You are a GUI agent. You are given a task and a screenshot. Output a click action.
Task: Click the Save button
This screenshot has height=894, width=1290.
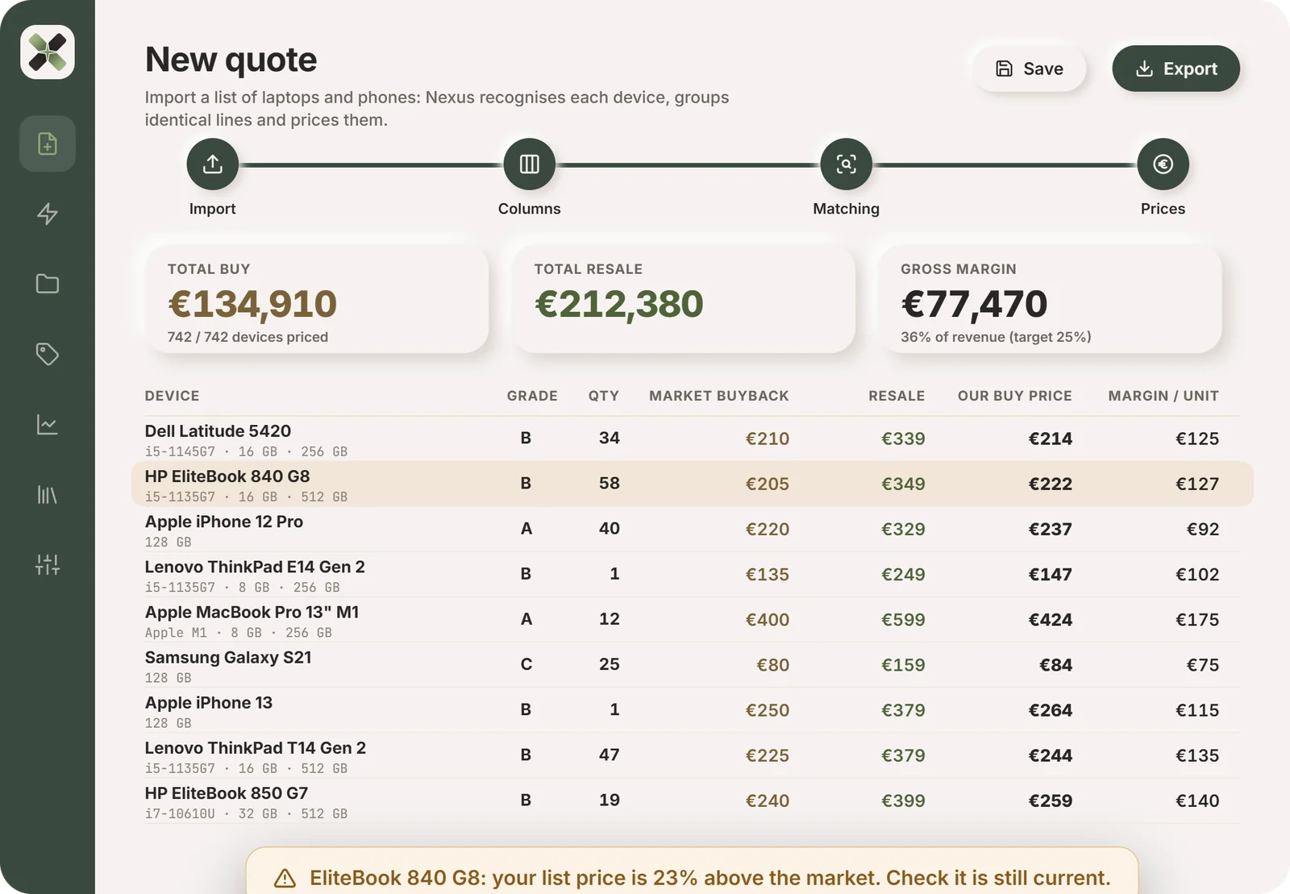tap(1030, 69)
